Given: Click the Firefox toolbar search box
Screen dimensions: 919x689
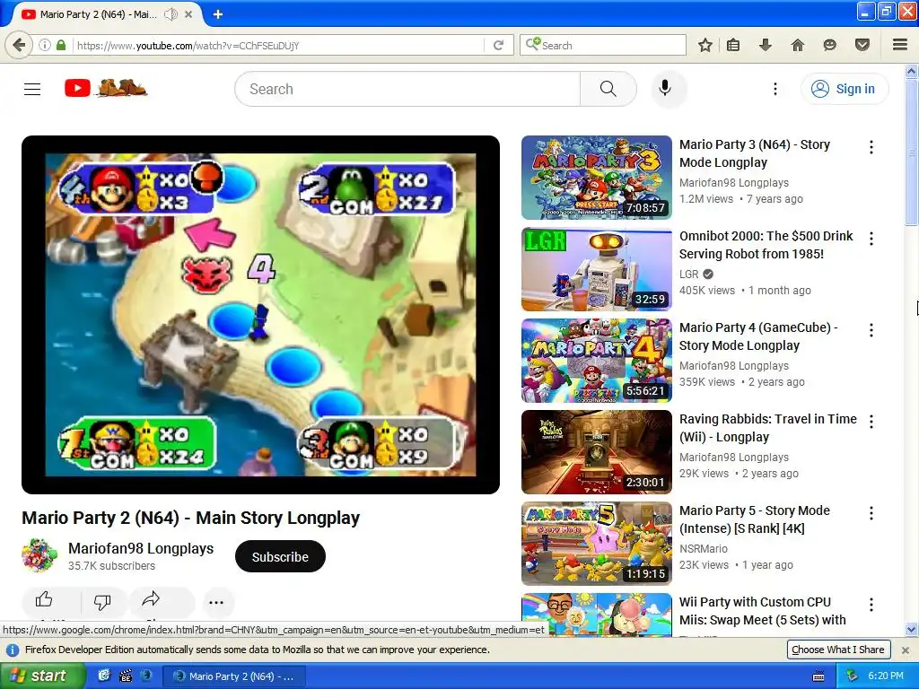Looking at the screenshot, I should (x=603, y=45).
